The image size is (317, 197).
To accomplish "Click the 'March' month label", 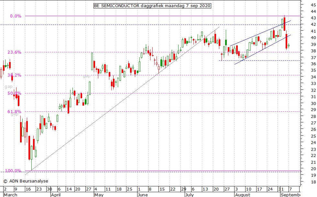I will (x=10, y=195).
